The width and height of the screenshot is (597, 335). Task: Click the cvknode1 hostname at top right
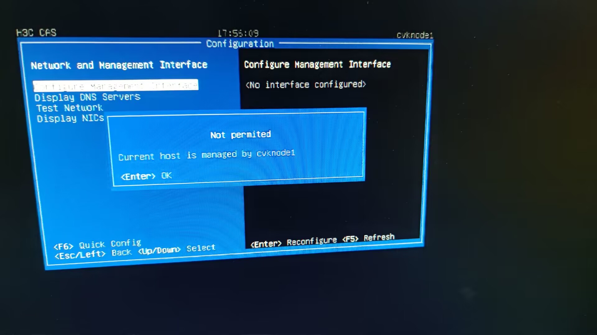(414, 35)
